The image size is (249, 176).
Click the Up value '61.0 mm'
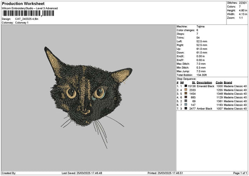(x=202, y=49)
